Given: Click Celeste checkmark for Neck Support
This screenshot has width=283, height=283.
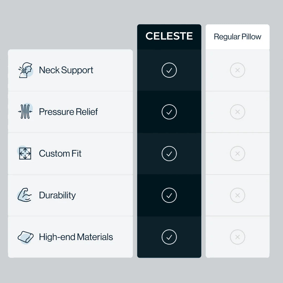Looking at the screenshot, I should [x=169, y=70].
